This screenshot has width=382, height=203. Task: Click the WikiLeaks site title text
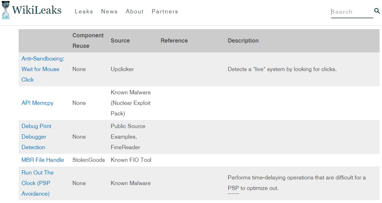37,10
